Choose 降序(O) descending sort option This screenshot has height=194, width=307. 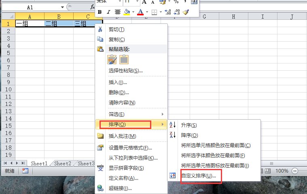(189, 135)
